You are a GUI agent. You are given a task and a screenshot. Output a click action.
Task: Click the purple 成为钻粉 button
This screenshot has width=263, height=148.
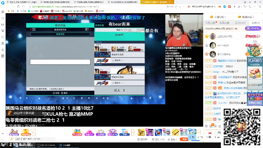pyautogui.click(x=253, y=29)
